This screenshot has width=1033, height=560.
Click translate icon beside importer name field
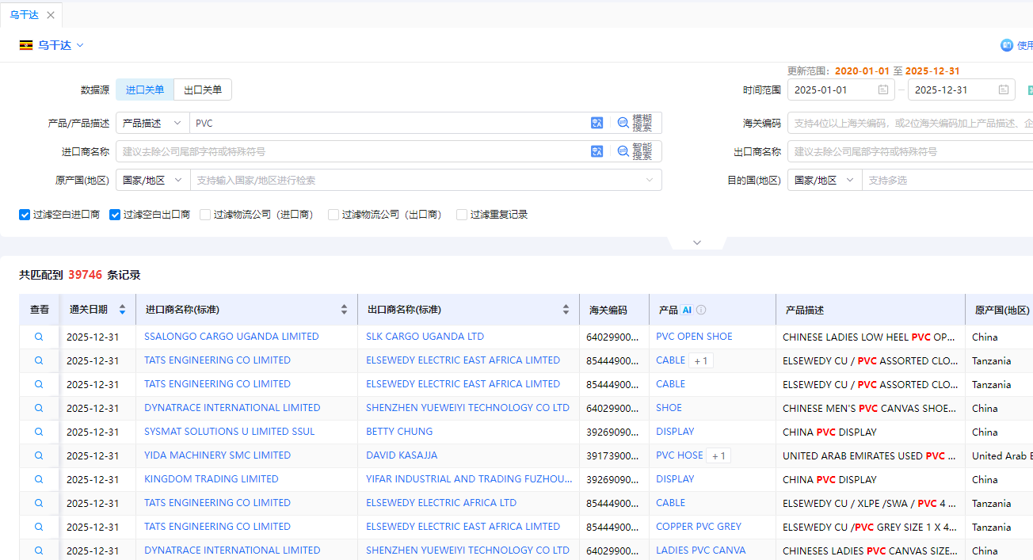point(597,151)
